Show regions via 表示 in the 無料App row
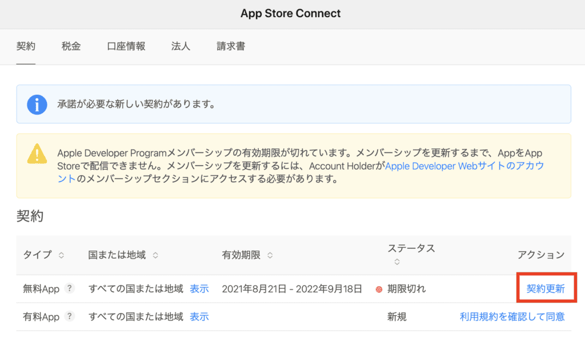The height and width of the screenshot is (346, 585). (x=199, y=289)
